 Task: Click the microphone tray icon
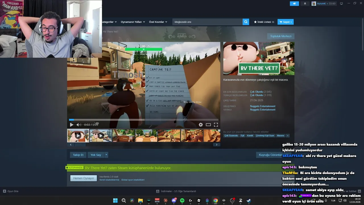click(x=326, y=200)
